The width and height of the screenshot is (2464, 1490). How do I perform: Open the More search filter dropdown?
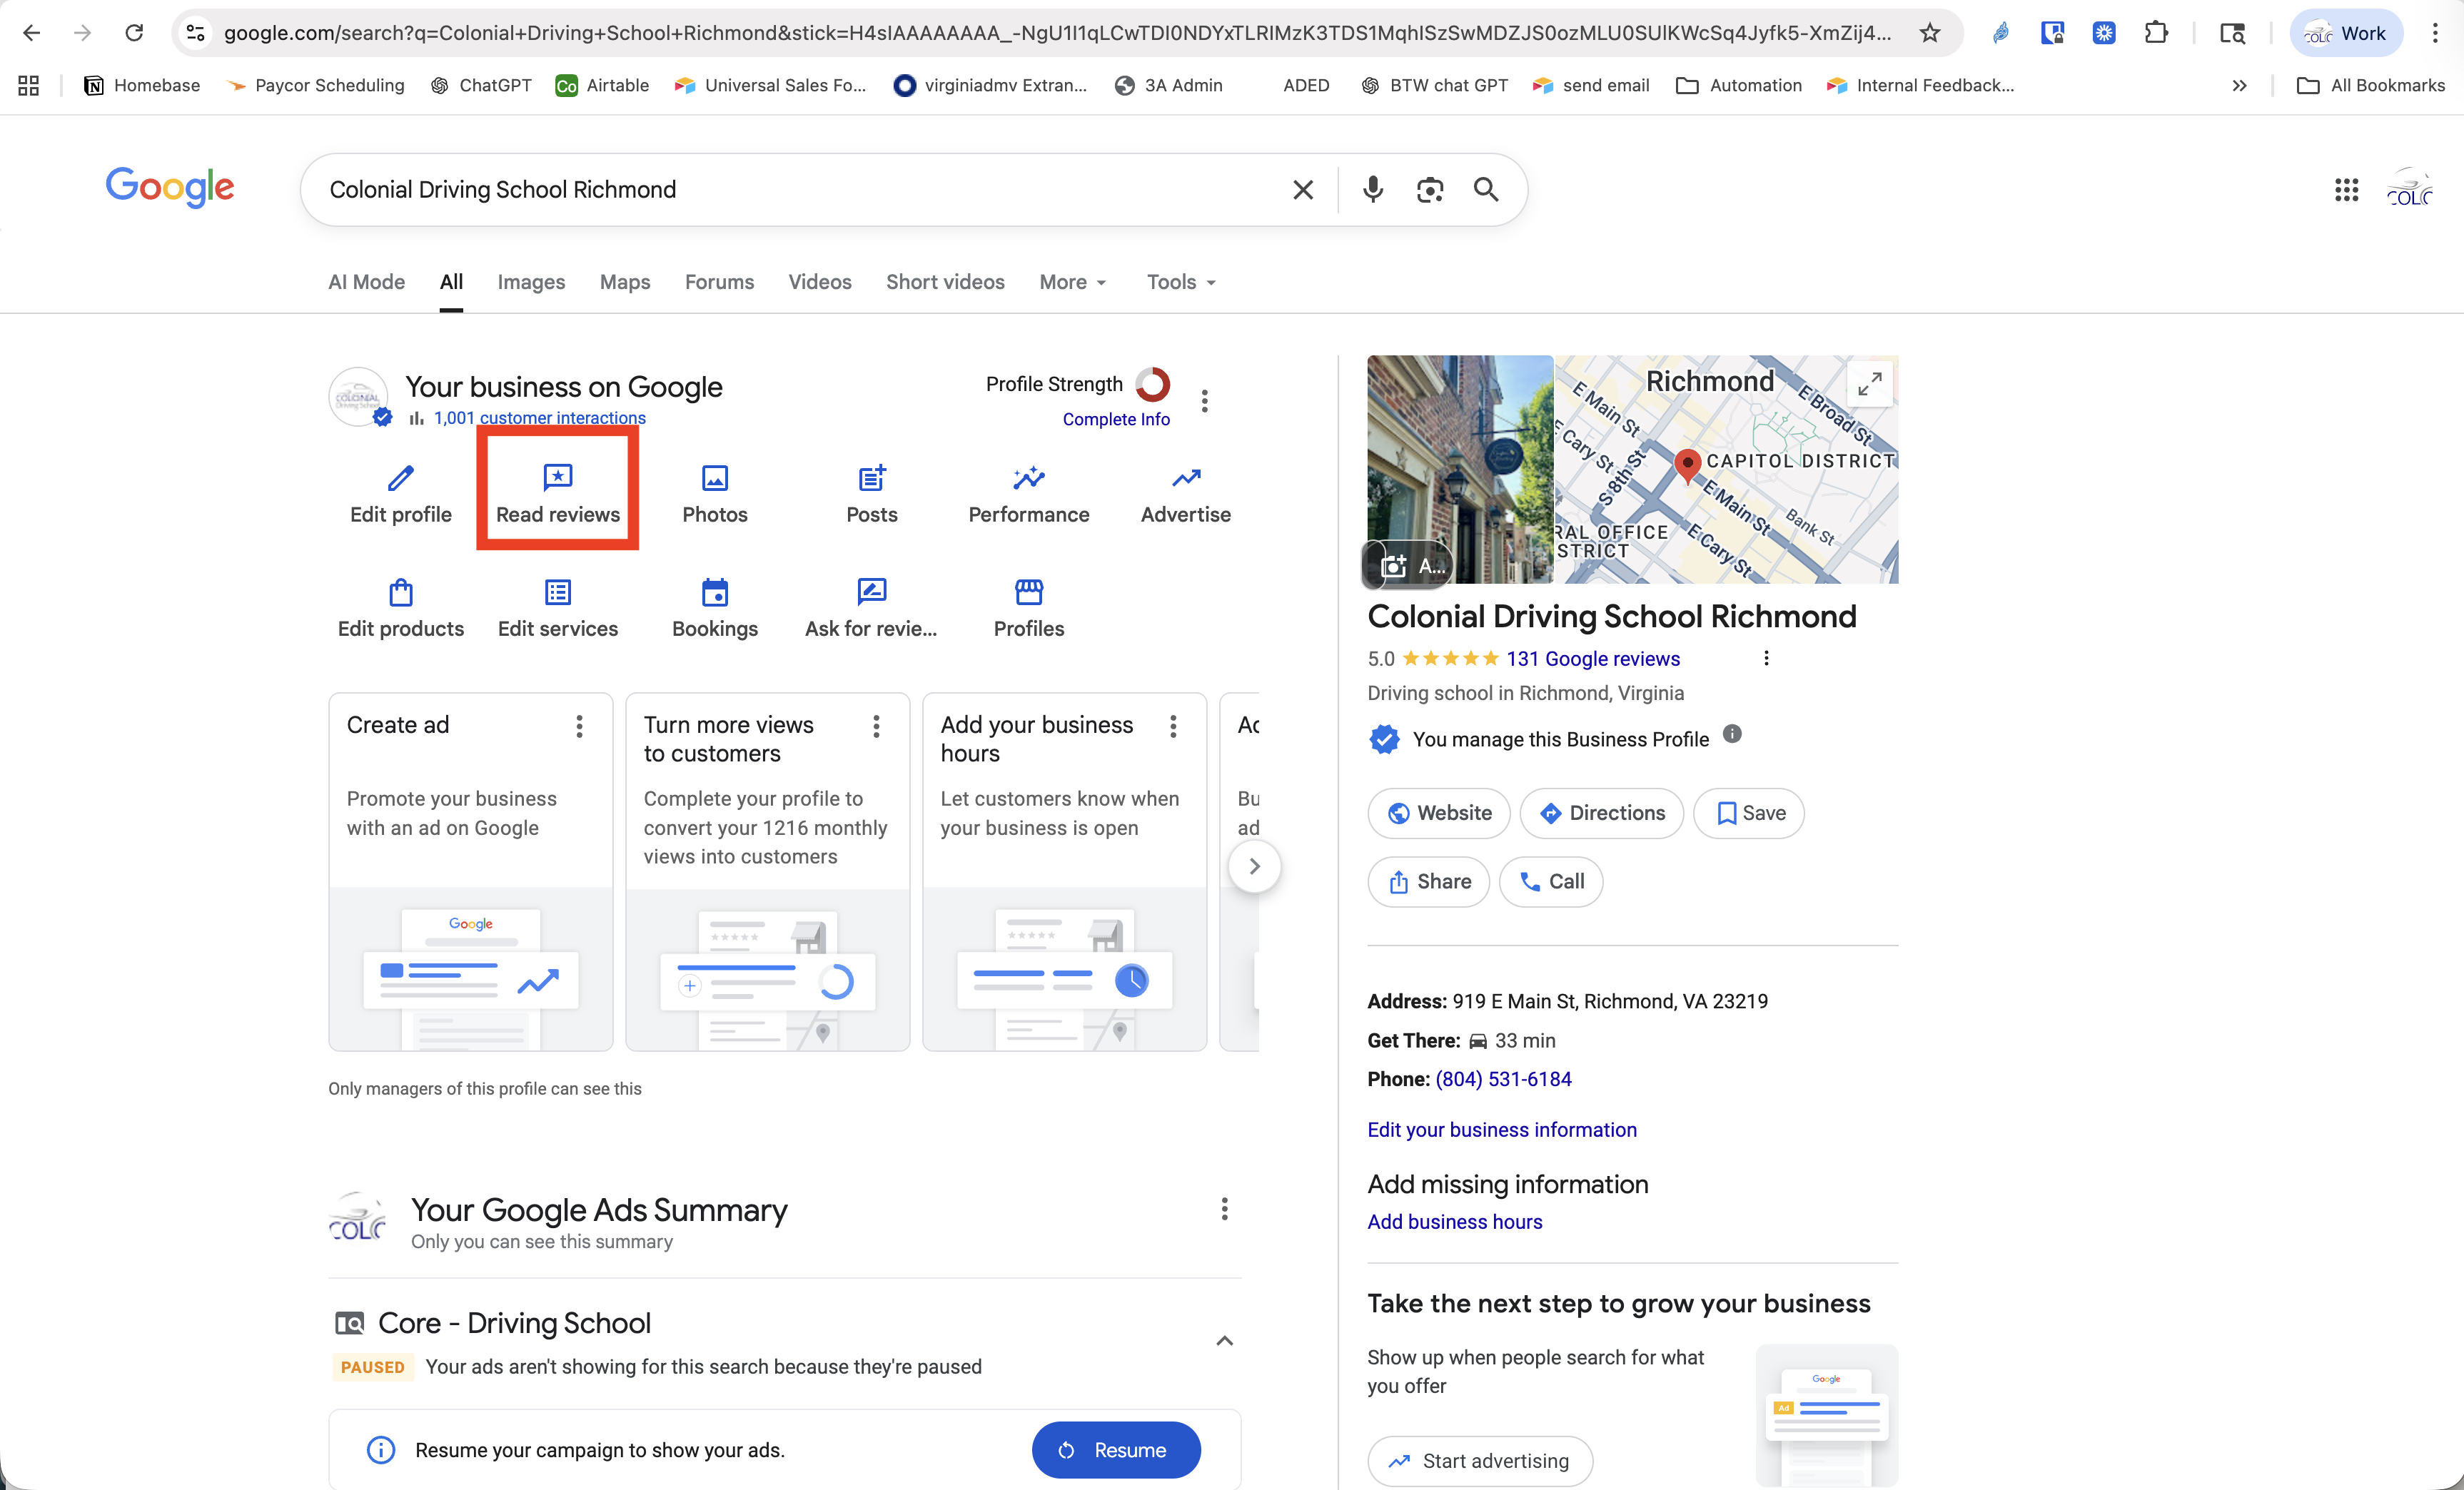(x=1073, y=282)
